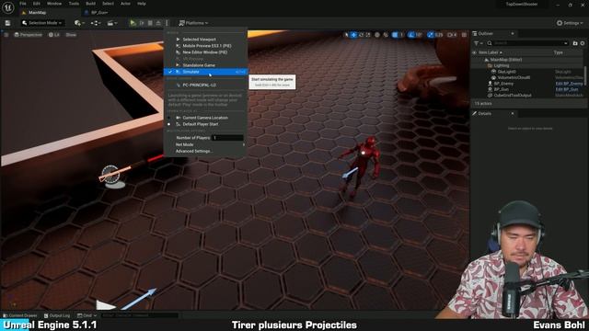The image size is (589, 331).
Task: Click the viewport layout maximize icon
Action: (464, 35)
